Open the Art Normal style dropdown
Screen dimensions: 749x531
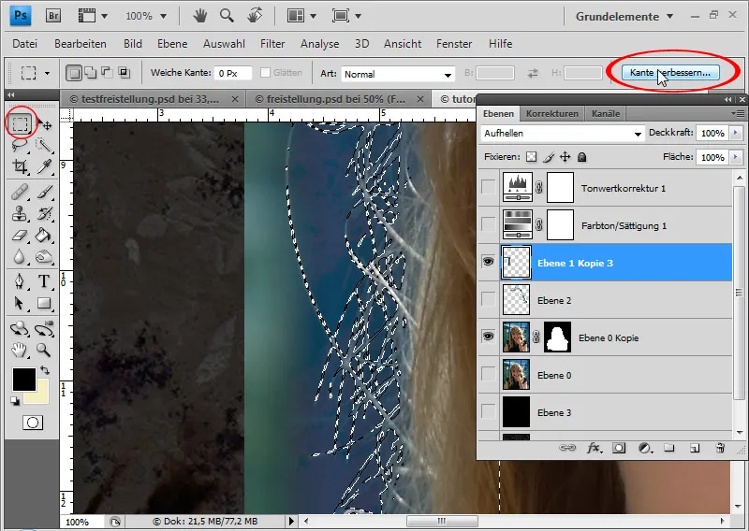(x=397, y=74)
